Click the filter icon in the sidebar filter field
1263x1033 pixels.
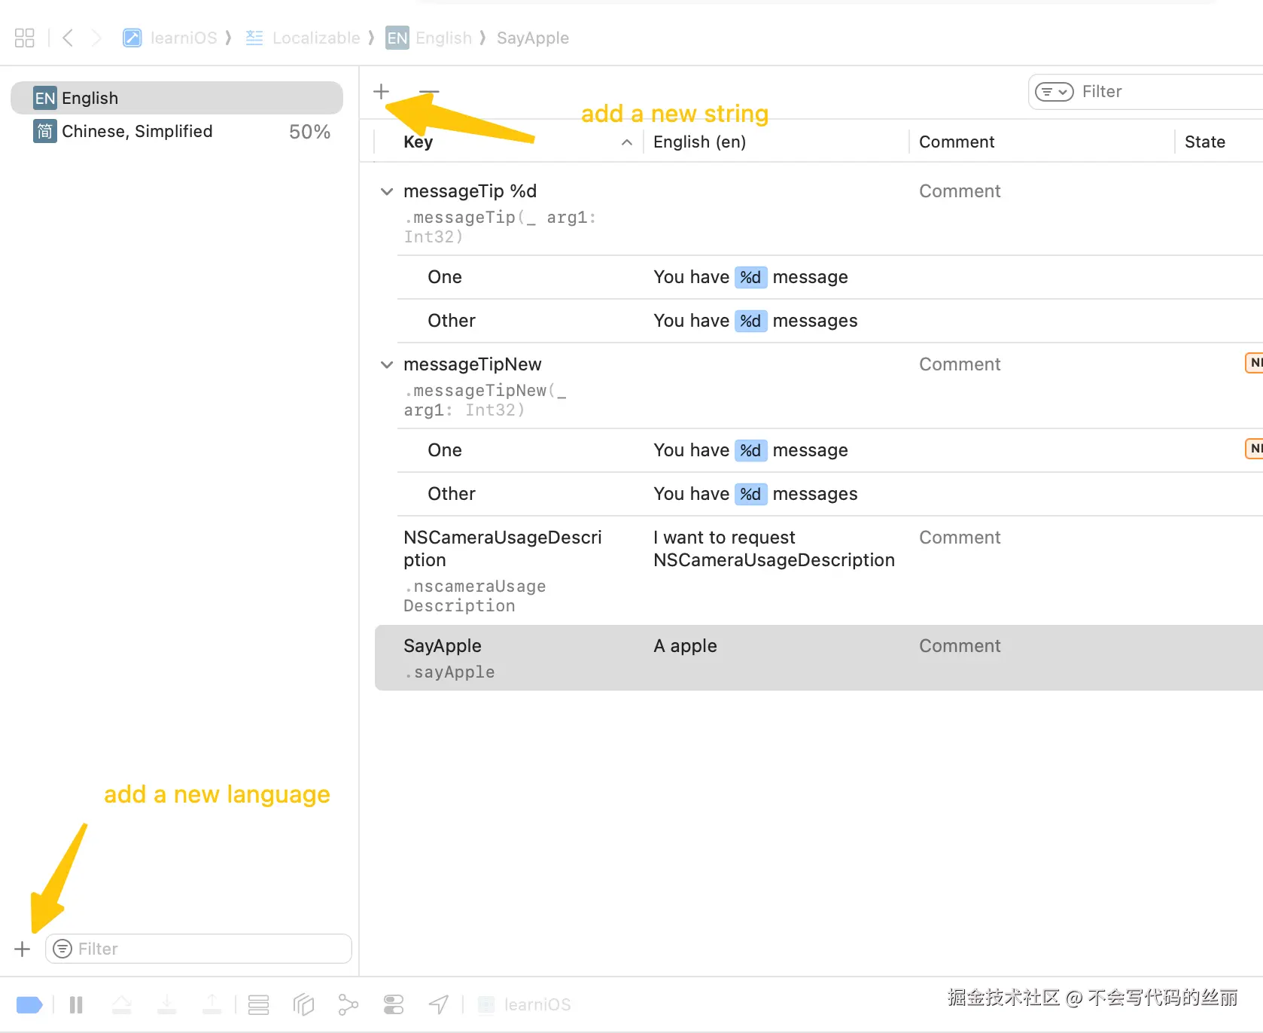(x=62, y=949)
